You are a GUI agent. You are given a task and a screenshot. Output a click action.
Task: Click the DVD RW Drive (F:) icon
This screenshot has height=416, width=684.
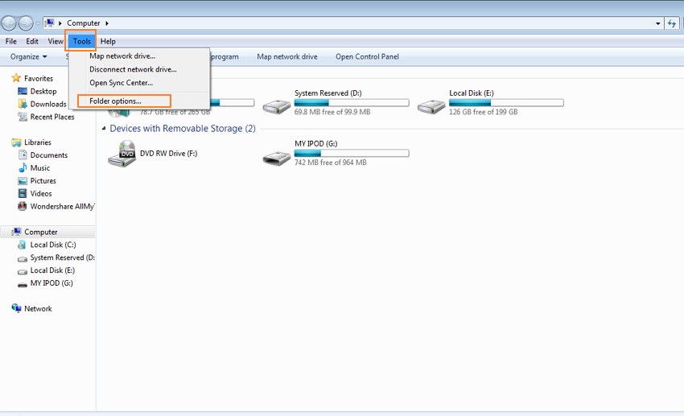click(x=122, y=153)
